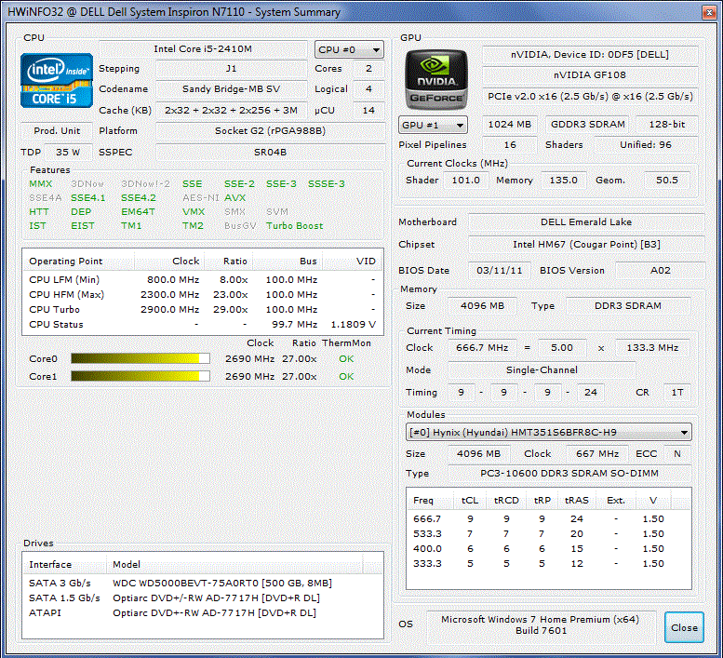Click the 128-bit bus width field
723x658 pixels.
(x=667, y=125)
